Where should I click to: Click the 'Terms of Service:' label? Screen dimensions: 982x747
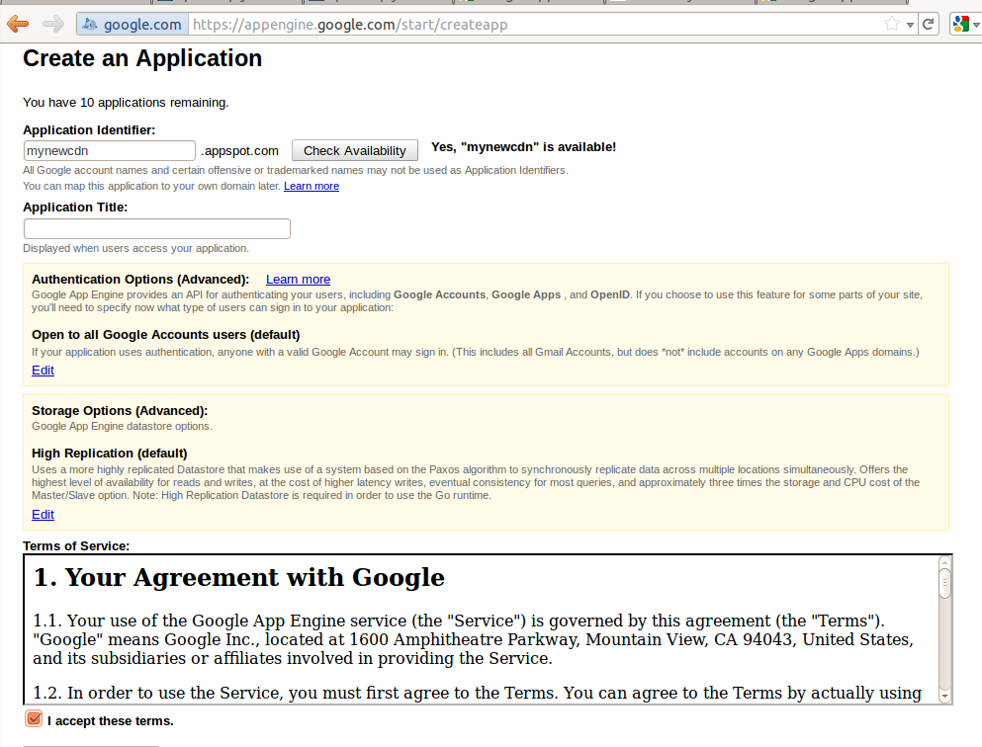click(76, 546)
